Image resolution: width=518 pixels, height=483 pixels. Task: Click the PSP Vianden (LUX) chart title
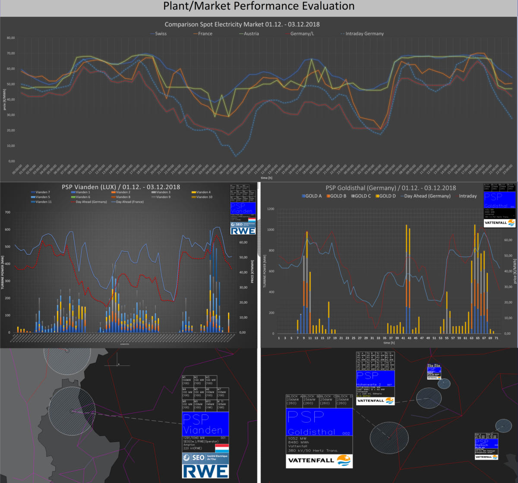pyautogui.click(x=121, y=187)
